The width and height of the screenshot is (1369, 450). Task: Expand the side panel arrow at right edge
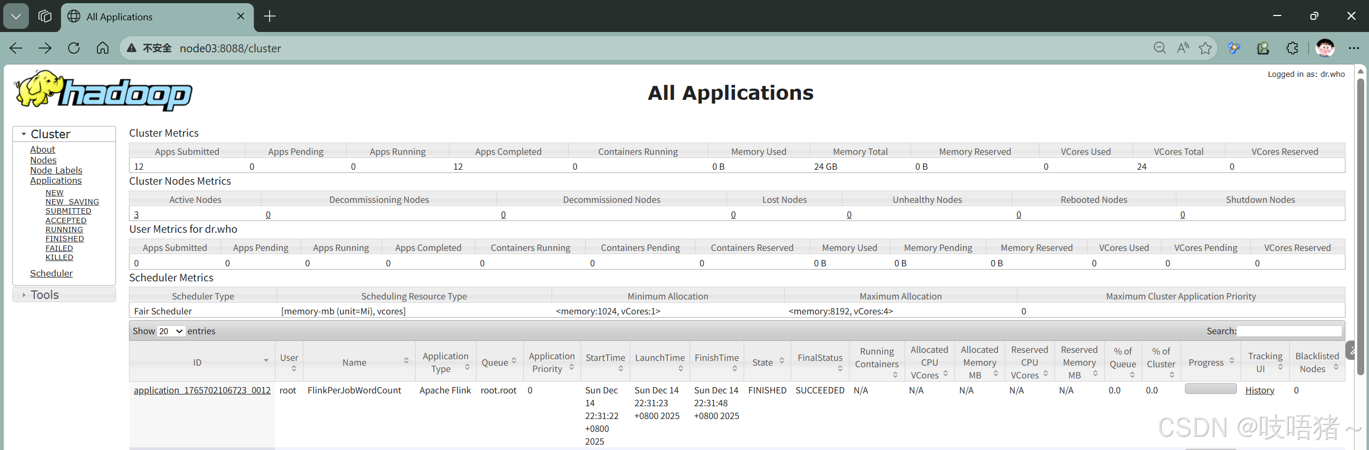coord(1352,351)
